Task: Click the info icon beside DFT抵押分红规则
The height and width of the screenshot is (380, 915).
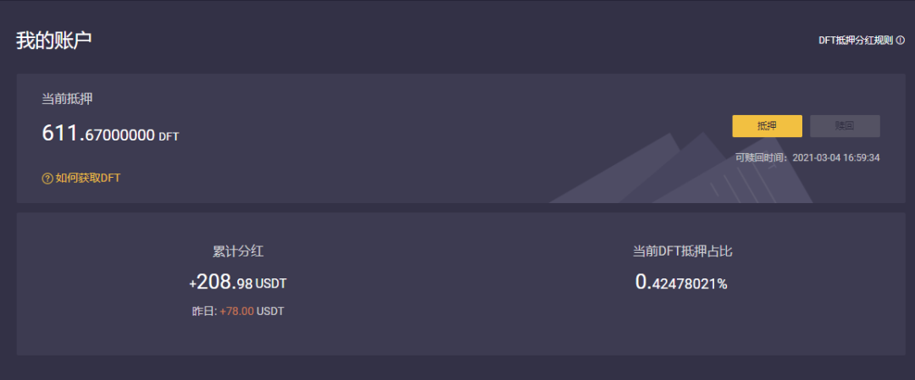Action: tap(900, 41)
